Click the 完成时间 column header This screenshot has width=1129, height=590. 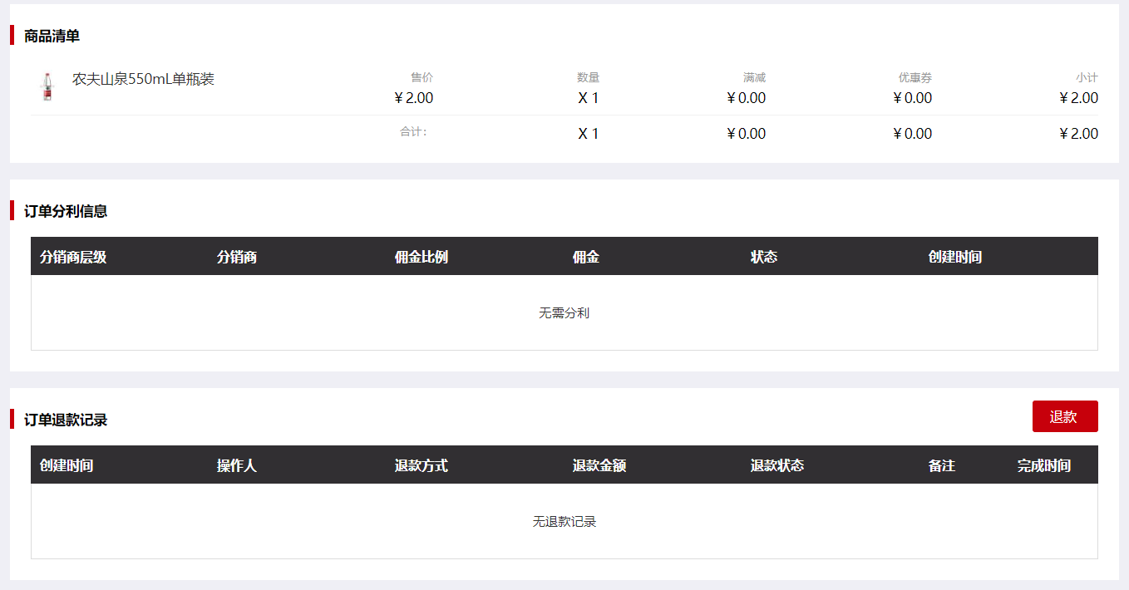point(1044,465)
